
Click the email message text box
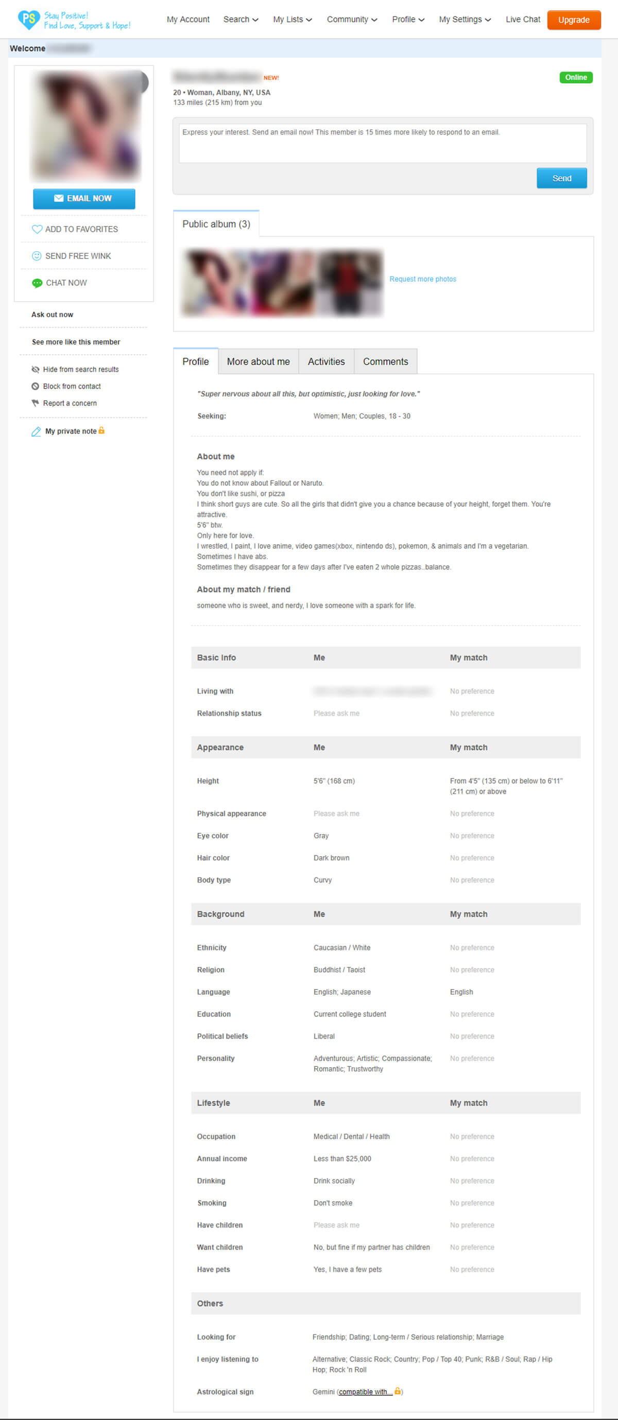(x=382, y=143)
